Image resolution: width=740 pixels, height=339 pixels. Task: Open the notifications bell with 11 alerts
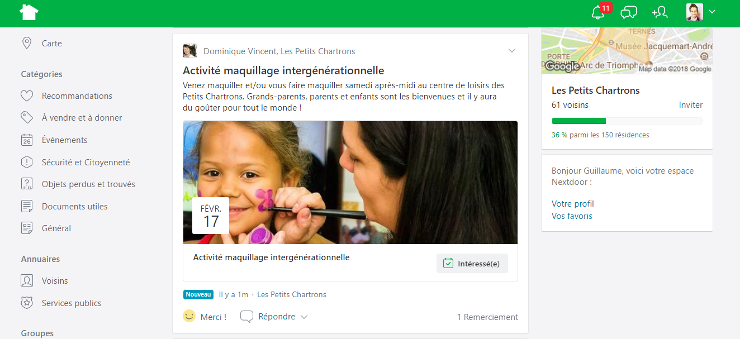[x=600, y=12]
